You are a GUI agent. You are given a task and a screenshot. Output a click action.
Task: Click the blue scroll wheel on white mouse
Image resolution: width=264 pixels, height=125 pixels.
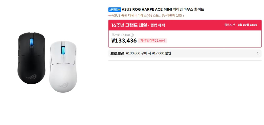(63, 50)
